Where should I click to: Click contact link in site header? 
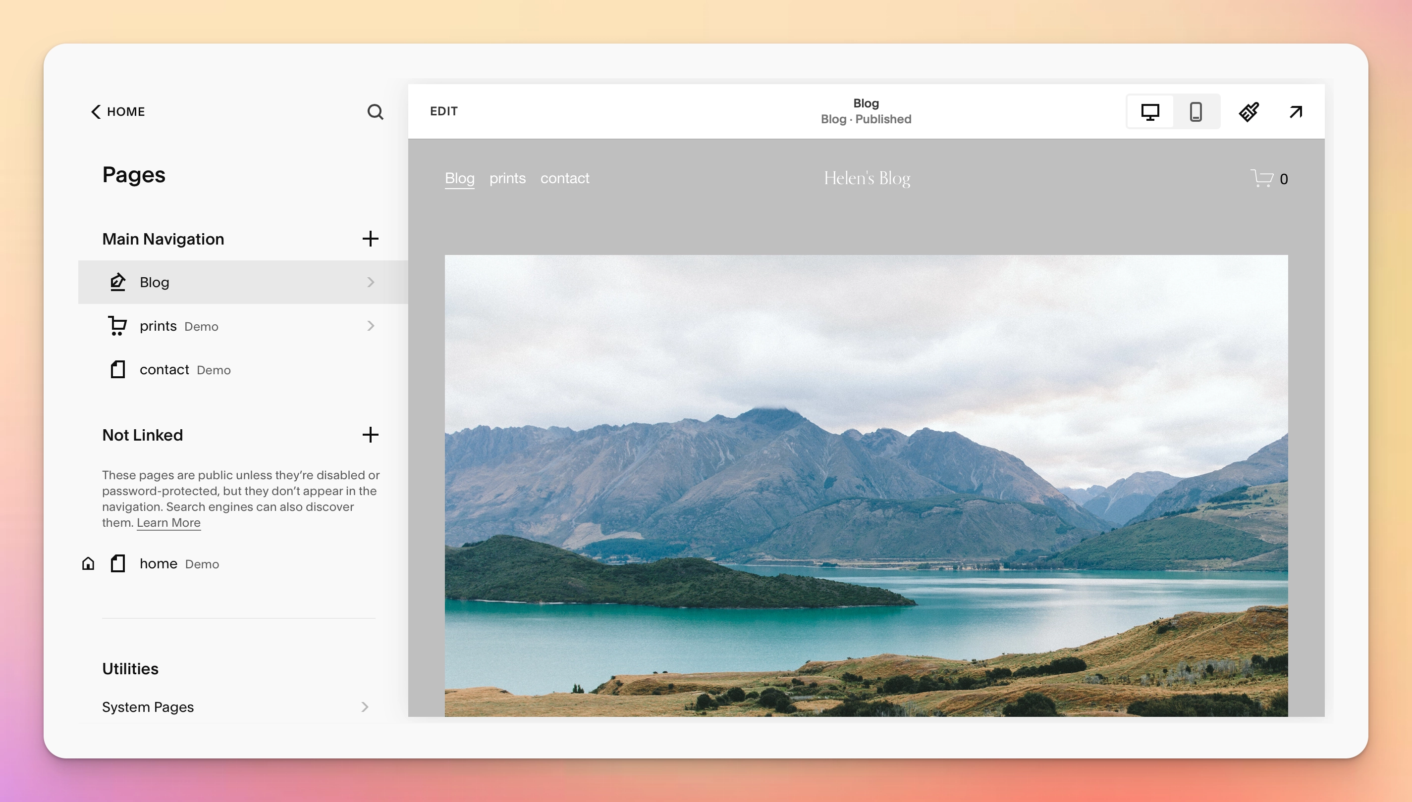(x=564, y=178)
